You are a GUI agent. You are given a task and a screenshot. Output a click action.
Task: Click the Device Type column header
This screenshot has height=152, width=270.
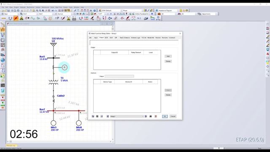point(108,82)
